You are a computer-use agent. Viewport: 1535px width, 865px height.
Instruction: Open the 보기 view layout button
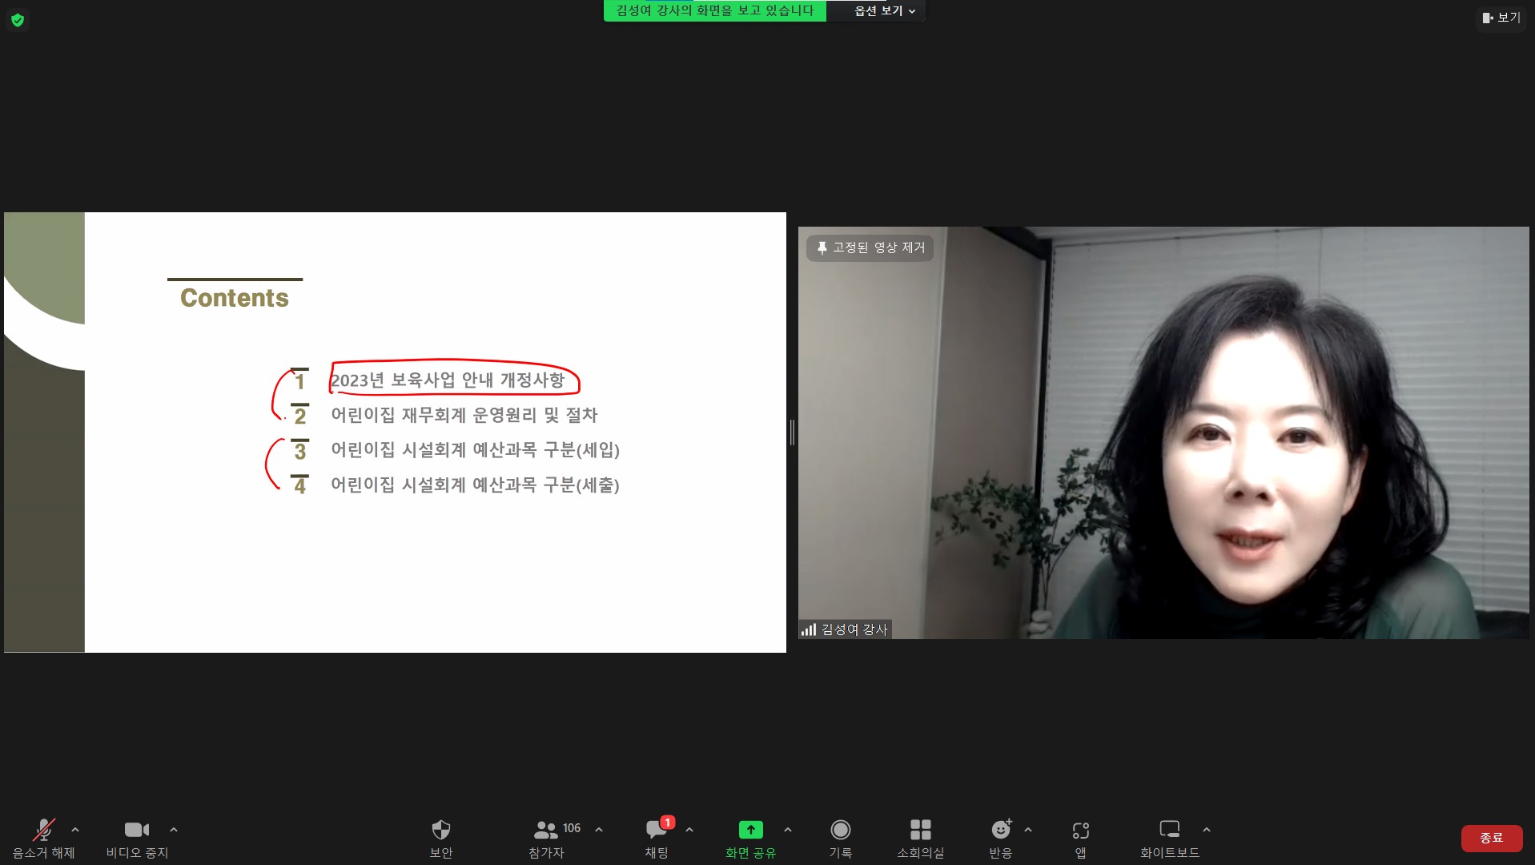(1501, 18)
